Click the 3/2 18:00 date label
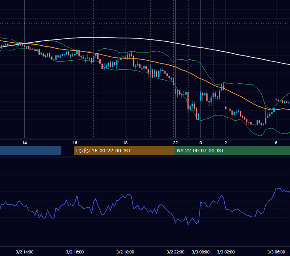 pyautogui.click(x=125, y=252)
